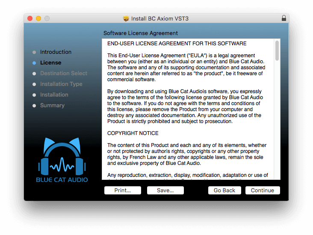
Task: Go back to the previous installer step
Action: coord(224,190)
